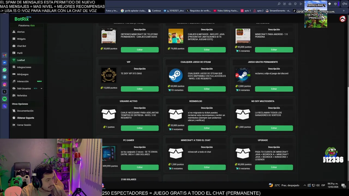Show hidden system tray icons
The image size is (349, 196).
coord(305,185)
